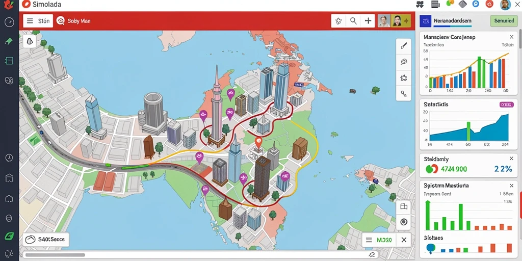
Task: Click the magnifier search icon in red toolbar
Action: coord(353,21)
